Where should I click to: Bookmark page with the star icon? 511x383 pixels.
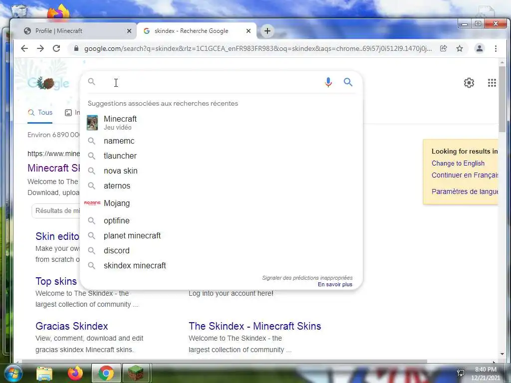460,48
